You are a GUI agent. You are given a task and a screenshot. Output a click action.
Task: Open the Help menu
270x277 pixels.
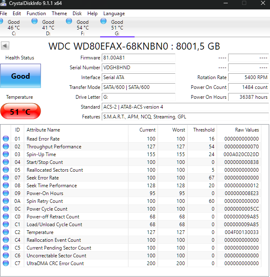coord(92,14)
